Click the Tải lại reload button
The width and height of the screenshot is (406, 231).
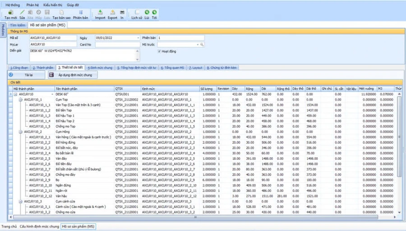[26, 75]
